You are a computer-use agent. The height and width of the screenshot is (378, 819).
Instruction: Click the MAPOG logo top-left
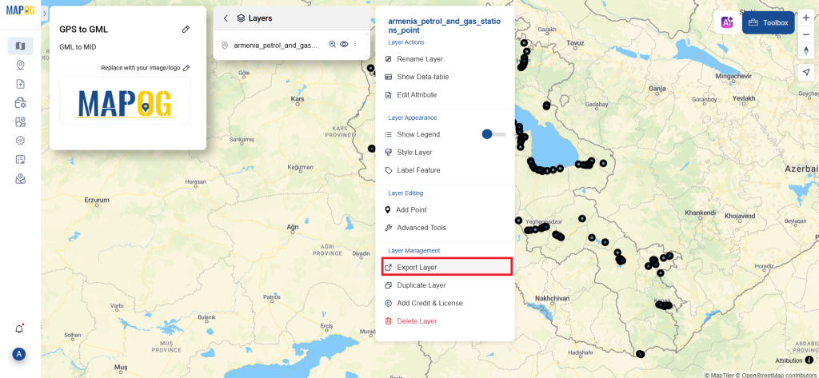20,10
